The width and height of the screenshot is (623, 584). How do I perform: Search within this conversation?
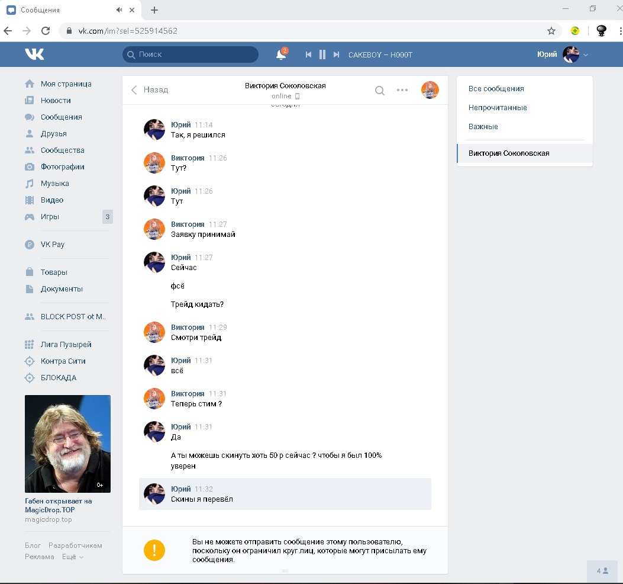380,91
